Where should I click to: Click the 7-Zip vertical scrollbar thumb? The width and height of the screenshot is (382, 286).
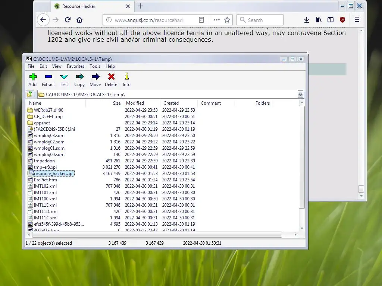301,157
